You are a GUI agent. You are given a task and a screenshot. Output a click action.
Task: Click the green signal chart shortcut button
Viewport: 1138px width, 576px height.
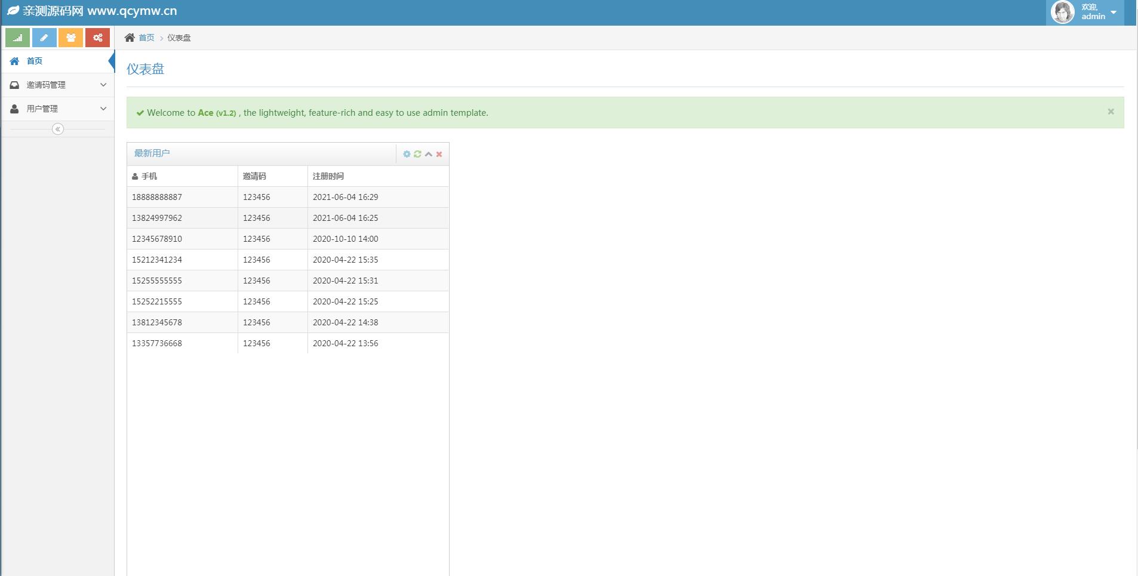17,38
